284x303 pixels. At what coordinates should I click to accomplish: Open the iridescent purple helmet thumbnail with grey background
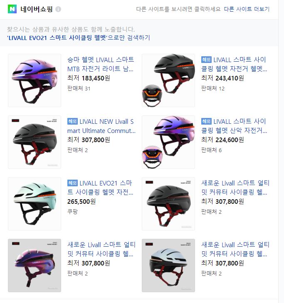click(35, 265)
